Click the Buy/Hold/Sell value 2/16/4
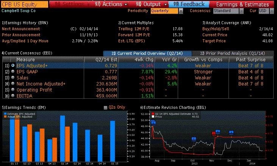This screenshot has width=277, height=166. (x=266, y=29)
